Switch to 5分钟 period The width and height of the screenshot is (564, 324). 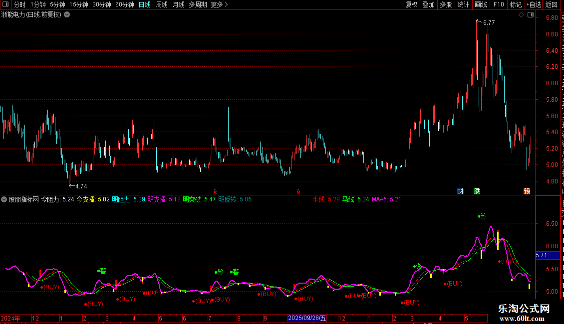pos(57,4)
